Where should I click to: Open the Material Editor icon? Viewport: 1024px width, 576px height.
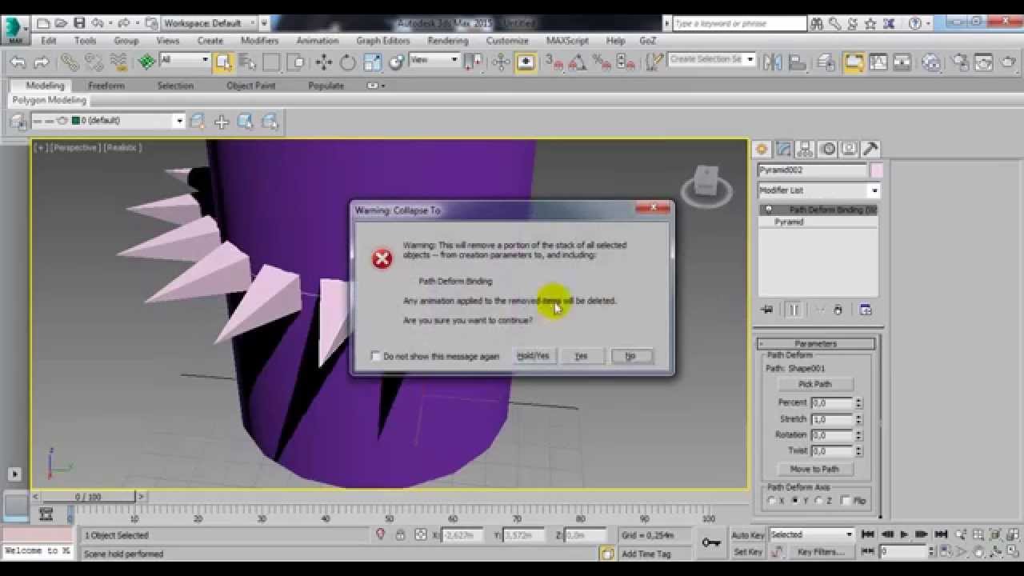point(931,62)
